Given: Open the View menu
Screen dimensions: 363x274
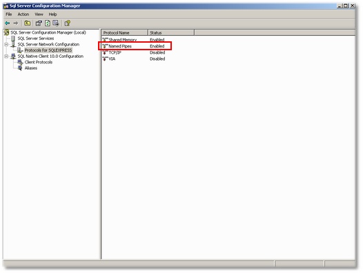Looking at the screenshot, I should (39, 14).
